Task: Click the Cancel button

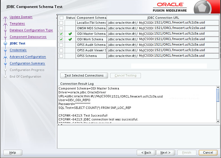Action: (208, 152)
